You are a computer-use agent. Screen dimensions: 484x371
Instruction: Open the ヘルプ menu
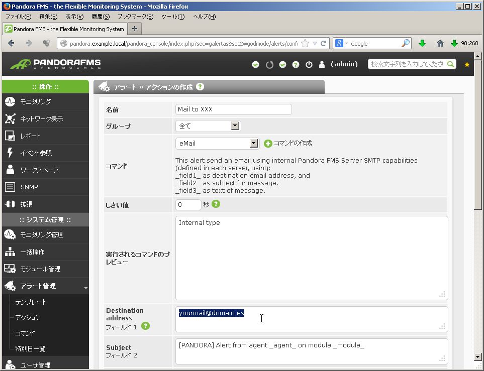pos(205,17)
